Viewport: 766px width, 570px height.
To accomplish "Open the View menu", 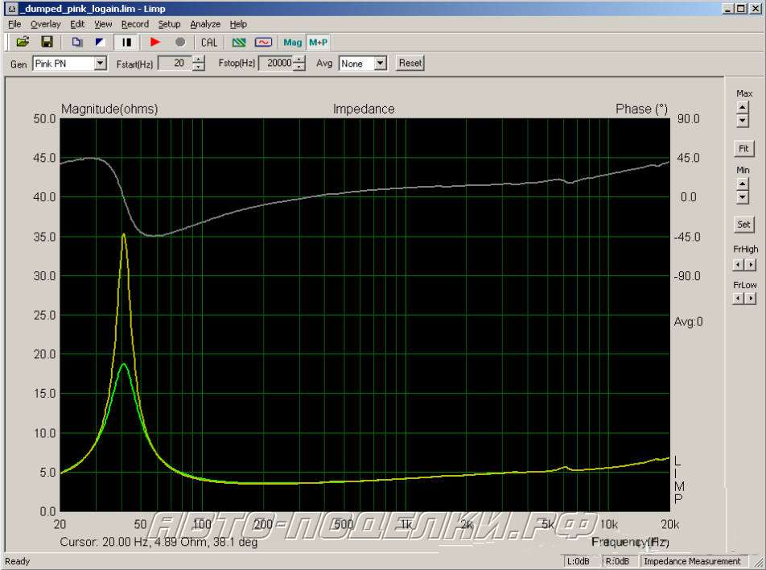I will [103, 24].
